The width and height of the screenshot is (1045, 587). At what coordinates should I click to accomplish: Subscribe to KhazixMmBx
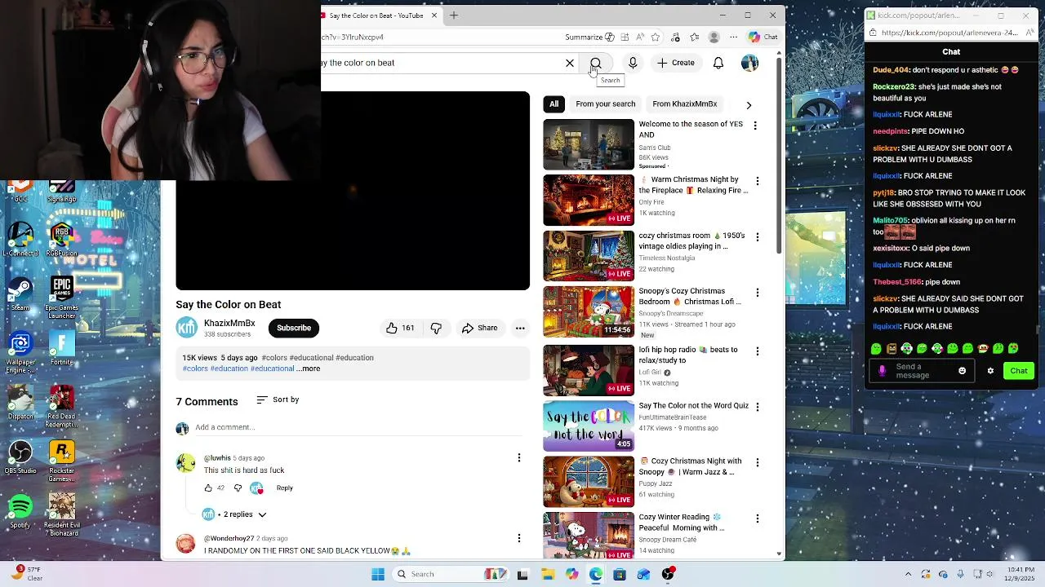pyautogui.click(x=294, y=328)
